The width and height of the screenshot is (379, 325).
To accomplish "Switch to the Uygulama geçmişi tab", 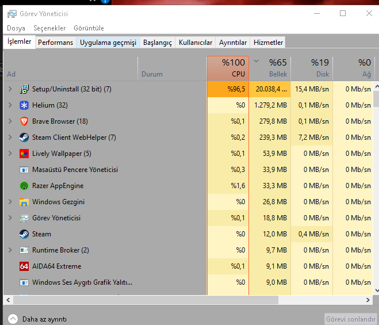I will point(108,43).
